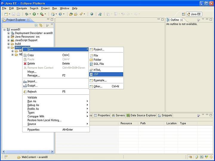Click the Run External Tools icon
Viewport: 215px width, 161px height.
[x=42, y=14]
